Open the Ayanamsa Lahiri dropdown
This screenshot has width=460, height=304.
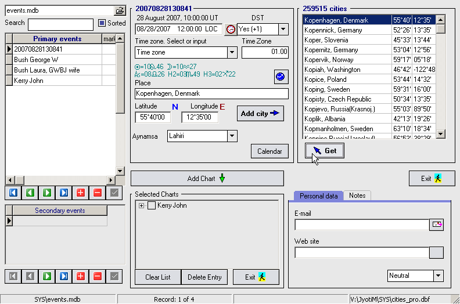pos(232,136)
